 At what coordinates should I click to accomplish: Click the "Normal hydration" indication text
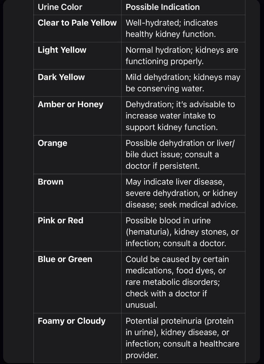coord(182,56)
